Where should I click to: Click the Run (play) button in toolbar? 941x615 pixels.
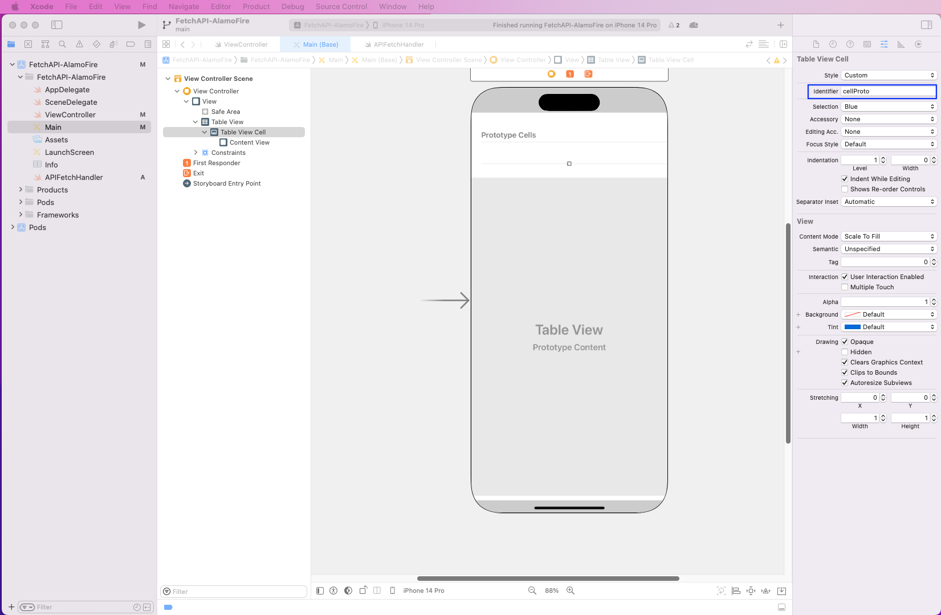(141, 25)
